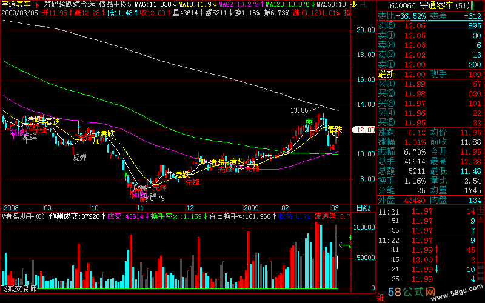Viewport: 485px width, 303px height.
Task: Select the 精品主图5 main chart label
Action: [x=115, y=5]
